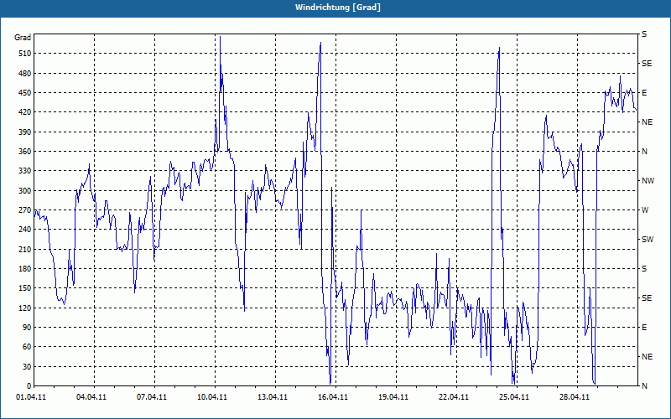Select the y-axis value 90

pos(28,328)
